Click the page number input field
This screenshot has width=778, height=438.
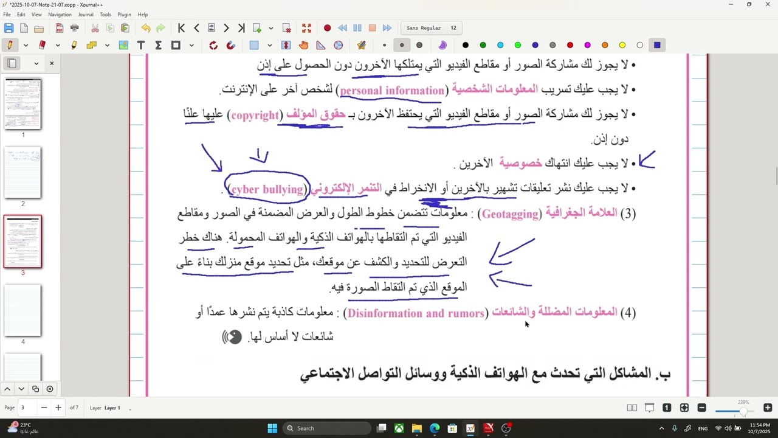[x=28, y=408]
